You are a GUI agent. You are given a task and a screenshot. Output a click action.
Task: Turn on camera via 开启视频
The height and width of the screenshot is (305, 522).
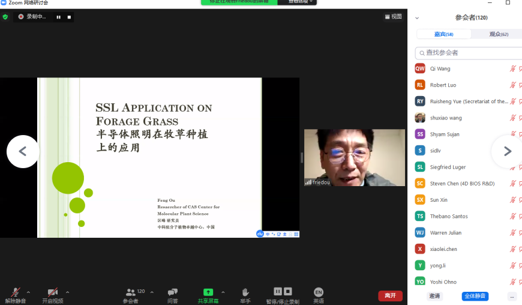(53, 292)
